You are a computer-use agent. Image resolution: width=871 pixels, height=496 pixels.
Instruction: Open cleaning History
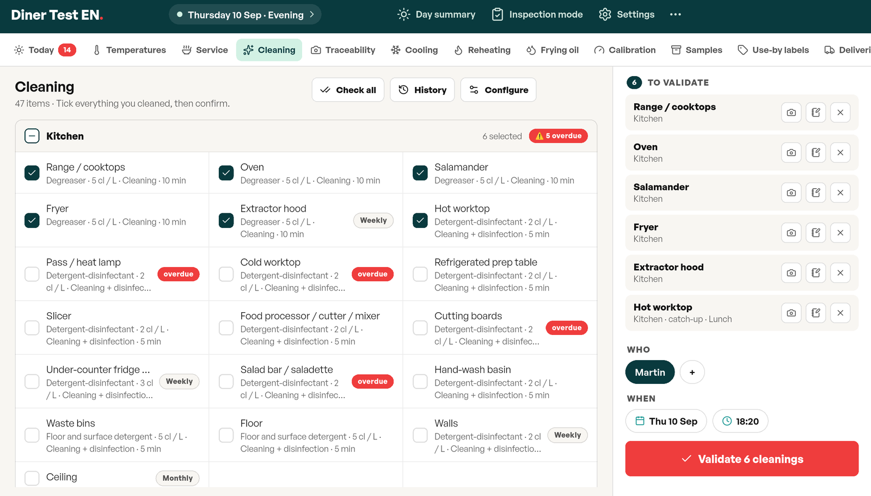pyautogui.click(x=422, y=90)
